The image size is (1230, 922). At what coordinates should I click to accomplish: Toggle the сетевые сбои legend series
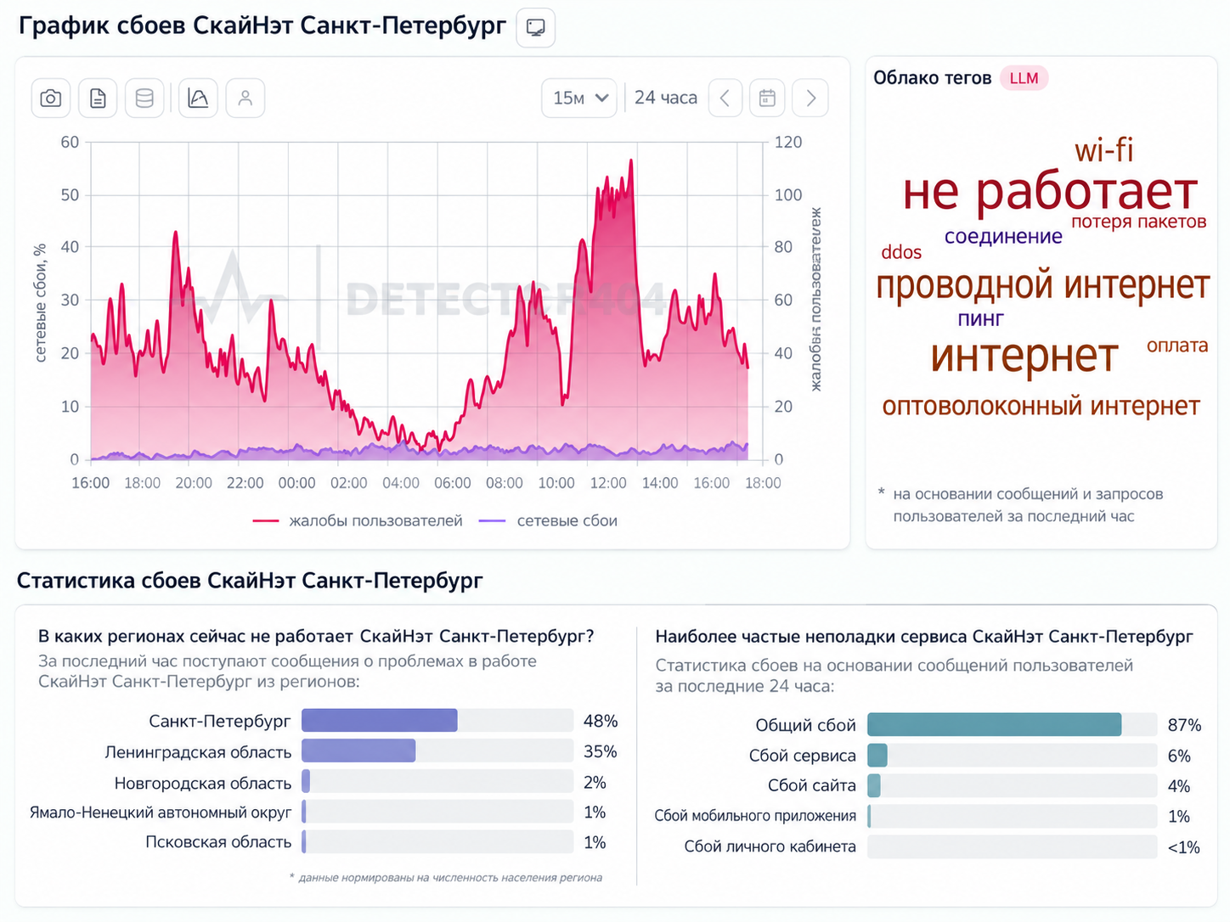click(x=548, y=520)
